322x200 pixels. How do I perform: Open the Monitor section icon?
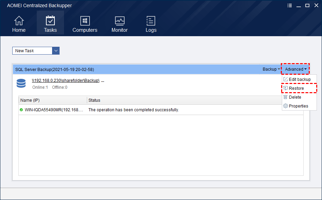point(119,21)
